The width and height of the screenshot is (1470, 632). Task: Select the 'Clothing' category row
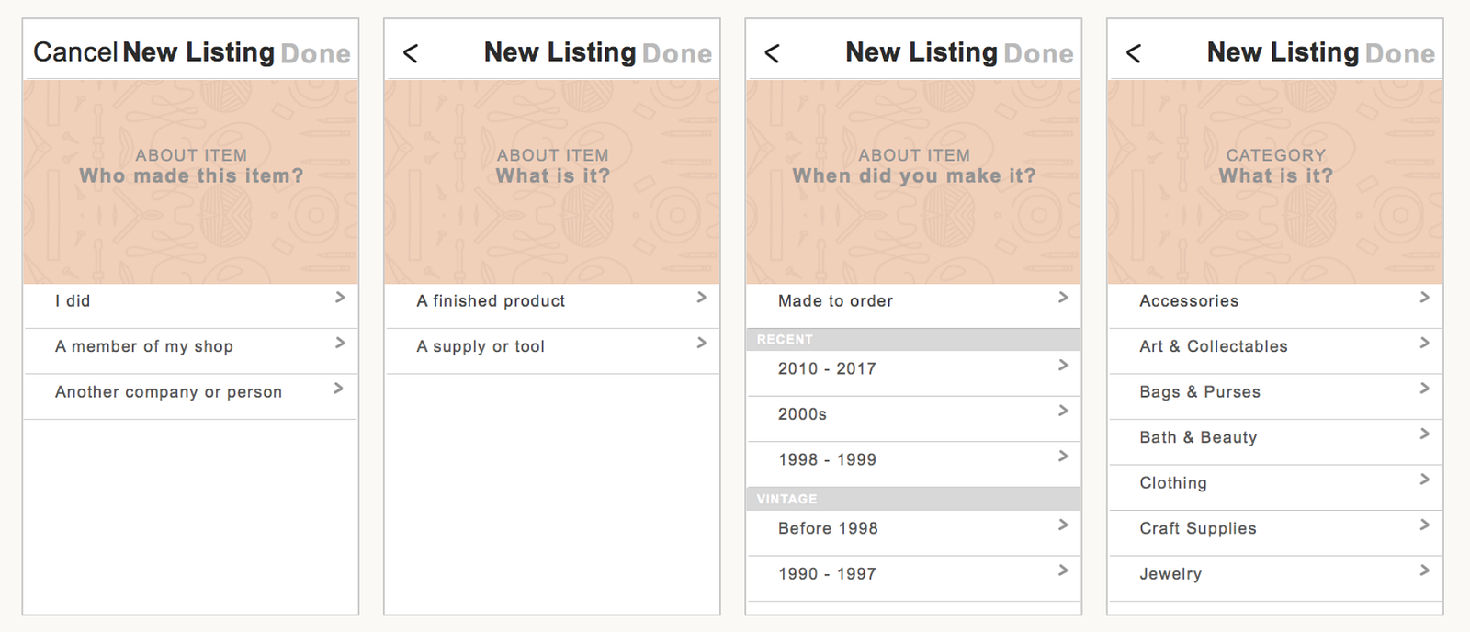point(1173,483)
